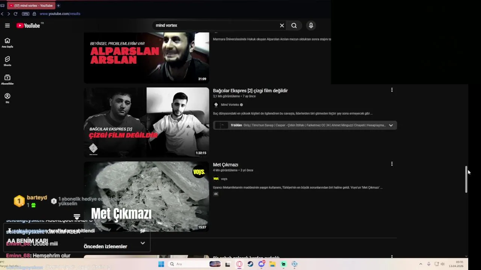Open Met Çıkmazı video title
481x270 pixels.
click(225, 165)
